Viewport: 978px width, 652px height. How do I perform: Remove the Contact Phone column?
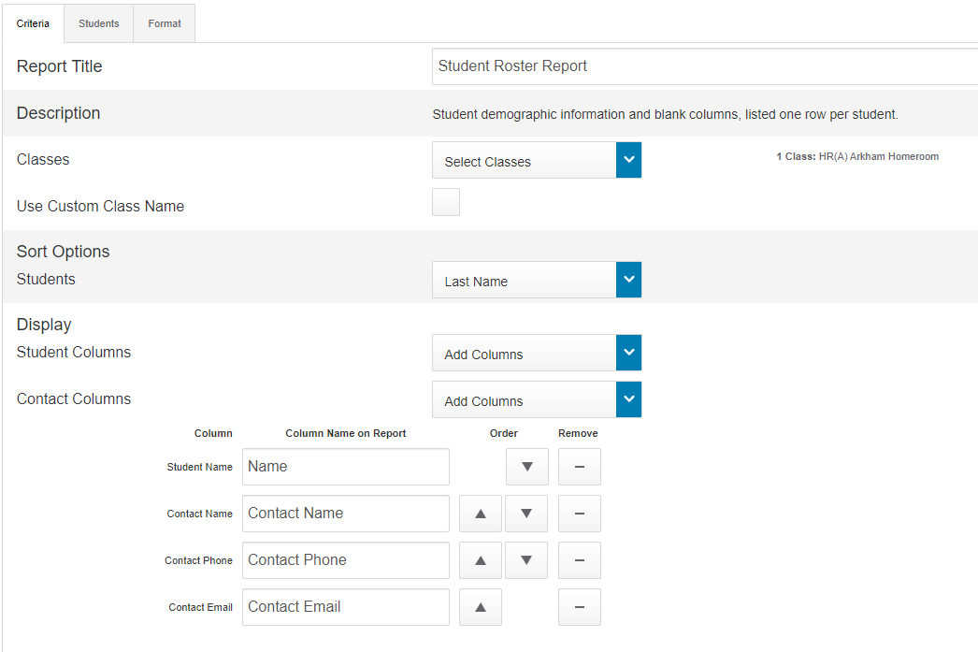[x=579, y=559]
